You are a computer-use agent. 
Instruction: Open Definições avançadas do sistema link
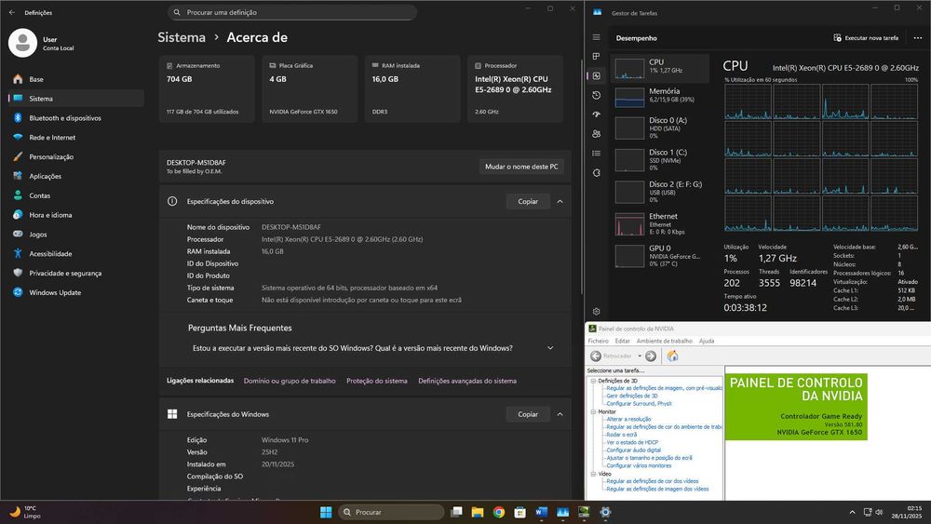(467, 381)
